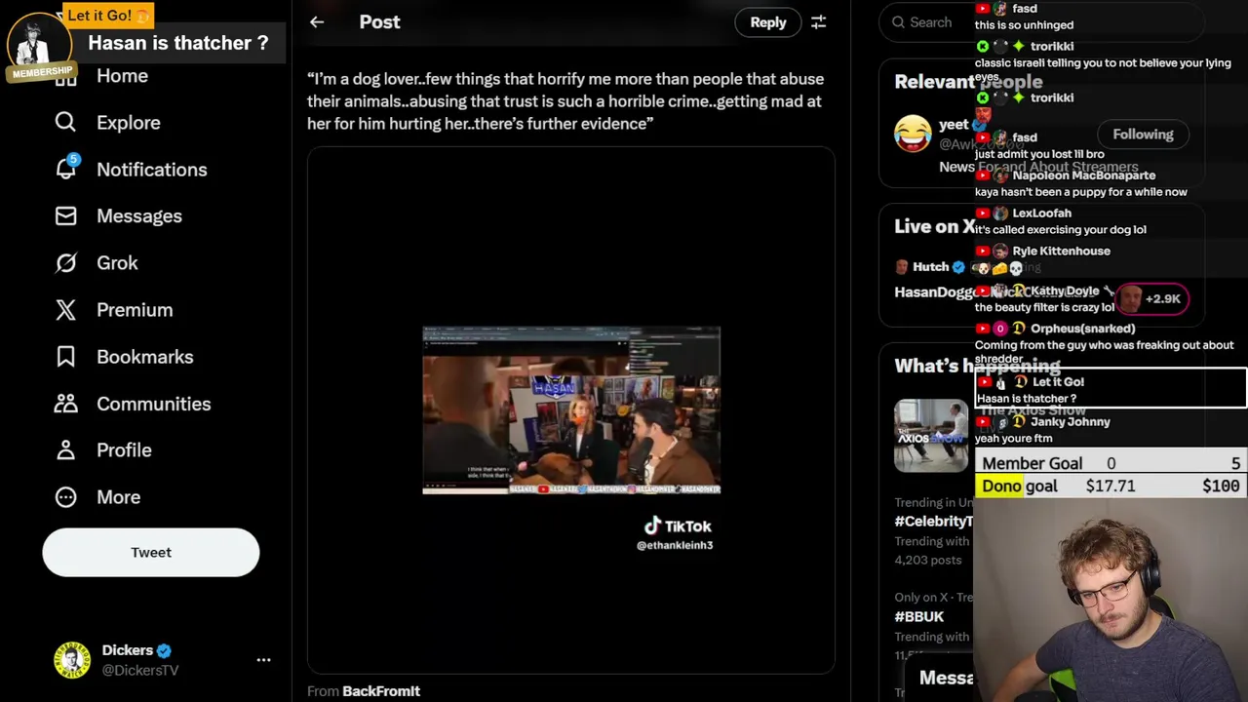Click the Dickers display name
The height and width of the screenshot is (702, 1248).
tap(128, 650)
